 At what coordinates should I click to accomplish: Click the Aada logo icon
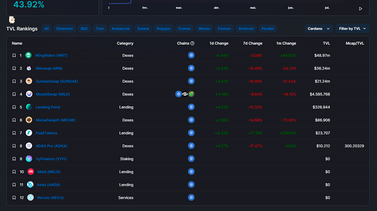pos(30,185)
